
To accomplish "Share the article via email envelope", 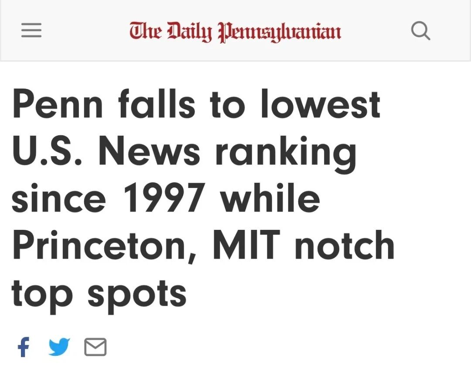I will 95,347.
